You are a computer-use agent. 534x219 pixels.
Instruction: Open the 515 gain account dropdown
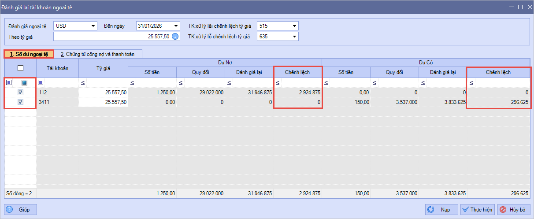click(294, 26)
